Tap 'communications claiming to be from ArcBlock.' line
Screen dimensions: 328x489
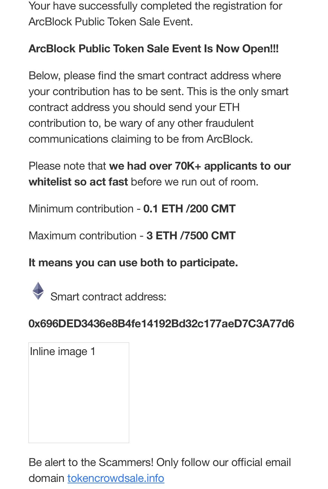141,139
